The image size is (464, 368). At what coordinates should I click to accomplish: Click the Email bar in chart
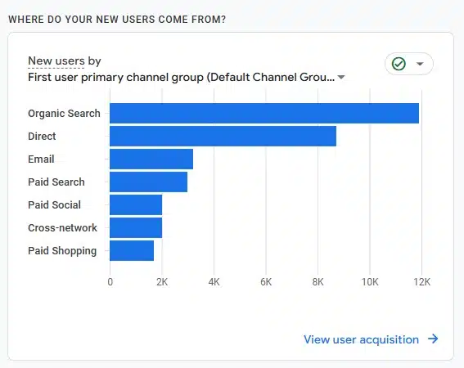pyautogui.click(x=151, y=159)
